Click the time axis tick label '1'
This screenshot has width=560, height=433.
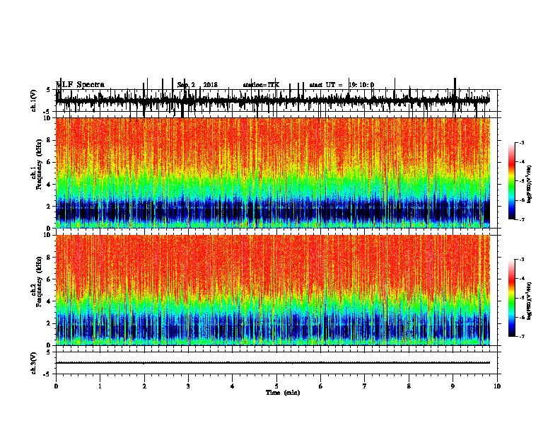[x=100, y=386]
